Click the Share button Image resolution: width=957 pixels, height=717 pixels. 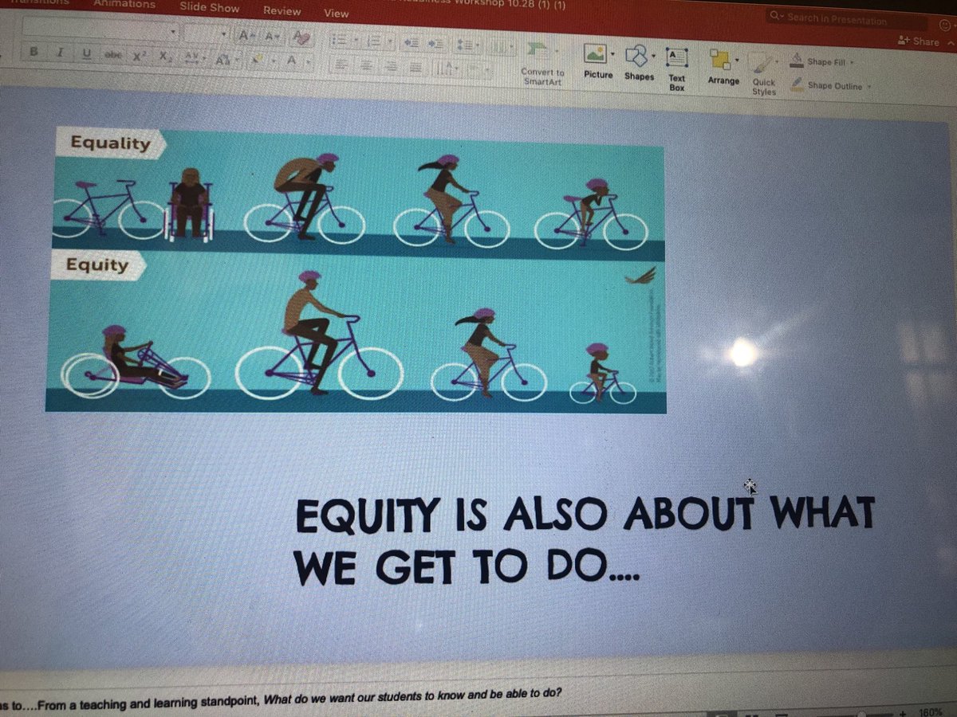[x=919, y=41]
